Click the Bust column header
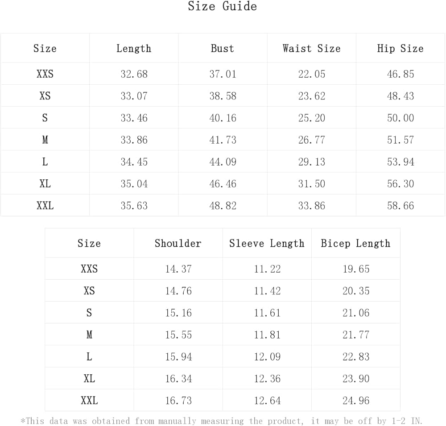446x426 pixels. pyautogui.click(x=223, y=49)
